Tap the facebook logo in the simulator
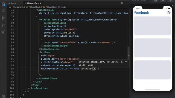The width and height of the screenshot is (175, 98). [142, 13]
